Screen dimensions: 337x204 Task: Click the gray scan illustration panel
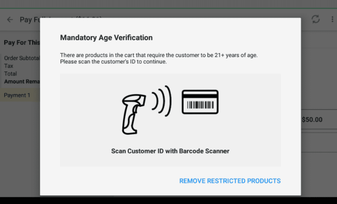coord(170,120)
